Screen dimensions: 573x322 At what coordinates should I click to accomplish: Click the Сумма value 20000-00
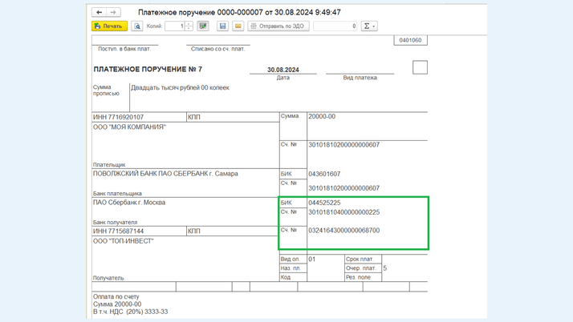point(322,116)
